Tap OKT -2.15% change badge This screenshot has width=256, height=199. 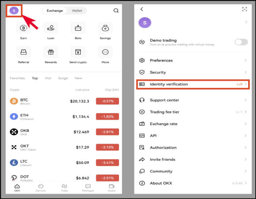click(x=107, y=147)
